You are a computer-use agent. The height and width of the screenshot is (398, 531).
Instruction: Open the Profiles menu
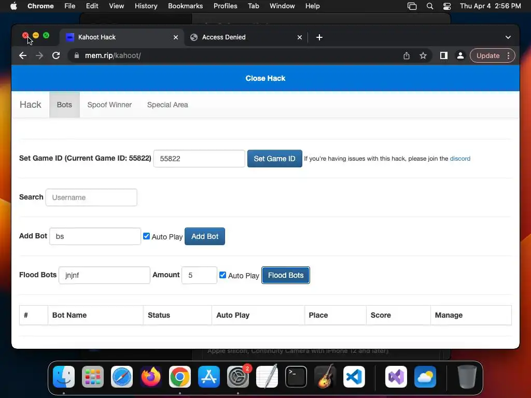[x=225, y=6]
